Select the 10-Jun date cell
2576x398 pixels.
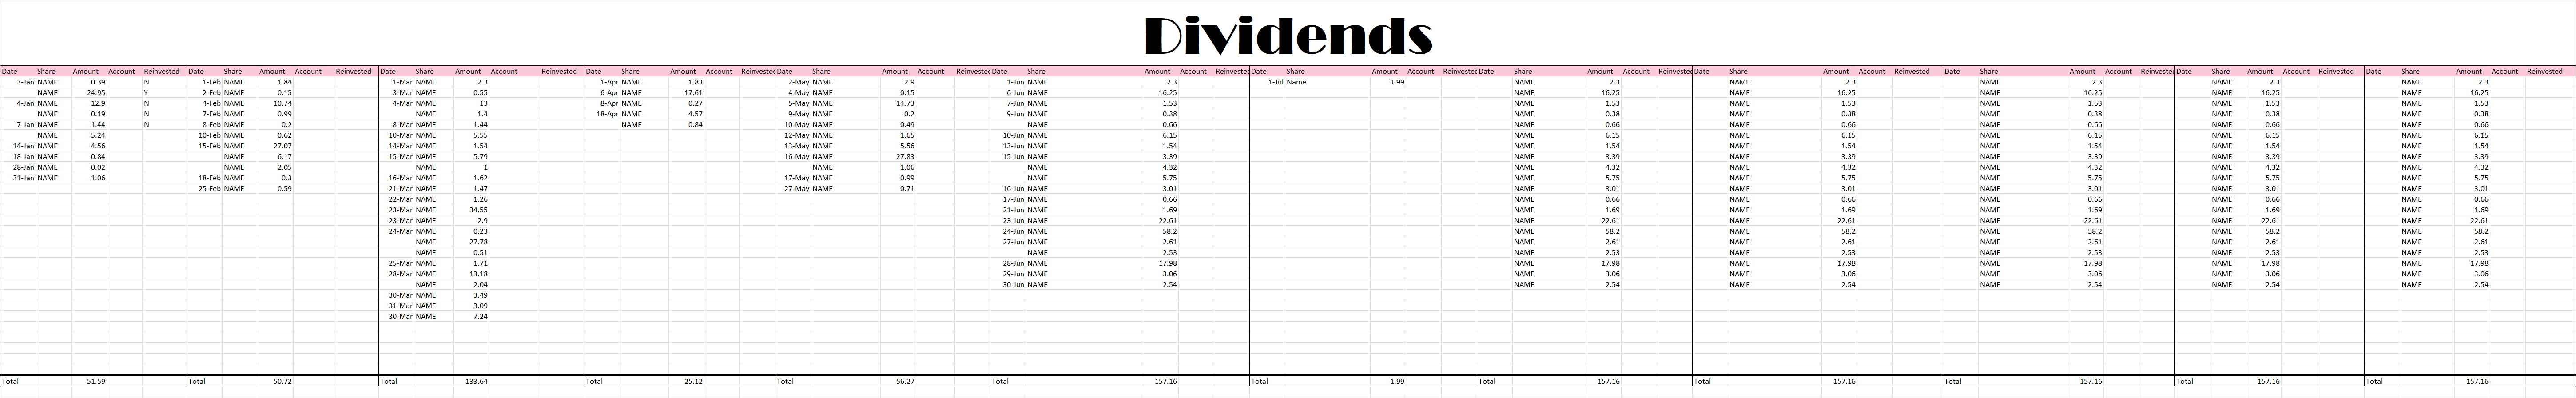click(1009, 135)
